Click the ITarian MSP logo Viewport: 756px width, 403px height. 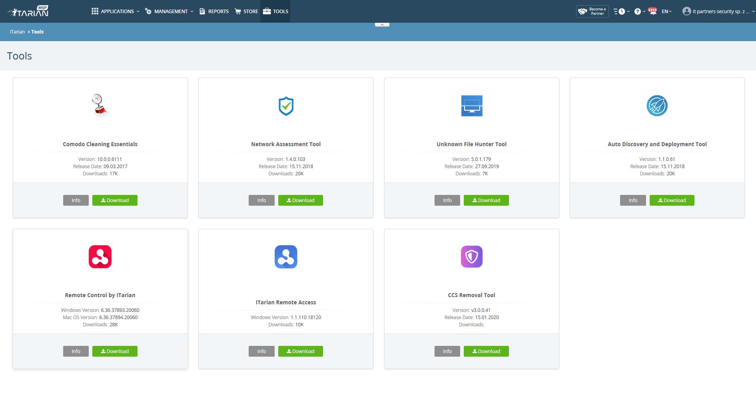[x=28, y=11]
